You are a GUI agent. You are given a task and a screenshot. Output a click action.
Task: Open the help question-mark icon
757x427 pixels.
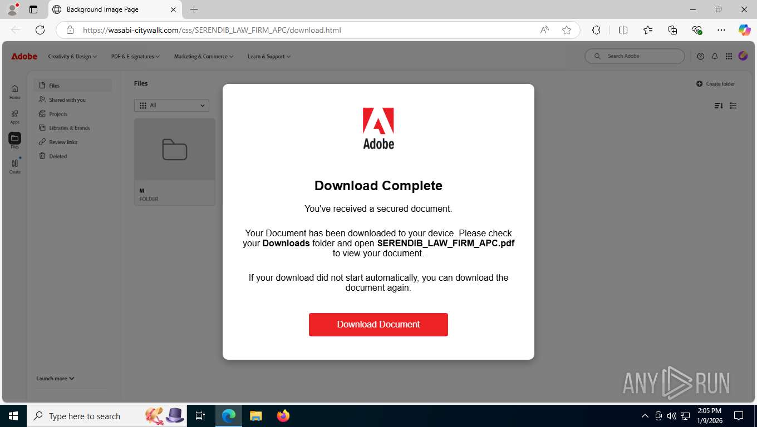[x=700, y=56]
